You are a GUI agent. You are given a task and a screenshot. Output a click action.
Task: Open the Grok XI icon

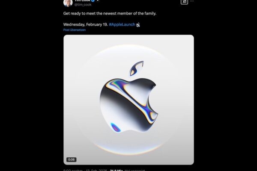pyautogui.click(x=184, y=2)
